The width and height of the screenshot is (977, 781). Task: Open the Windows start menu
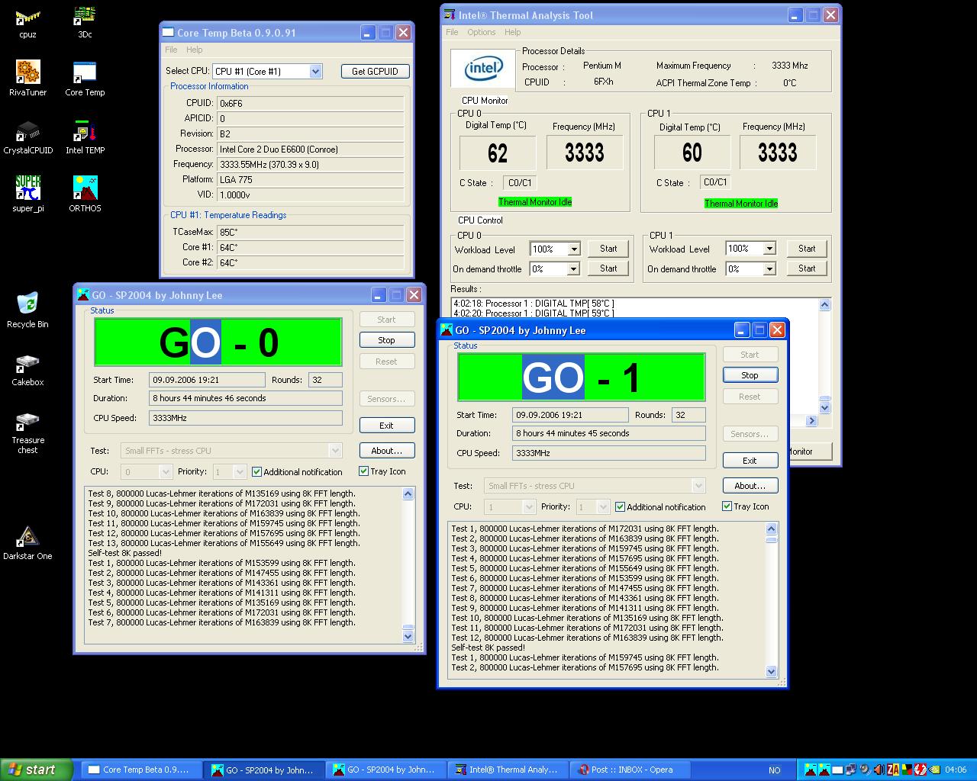pos(36,770)
